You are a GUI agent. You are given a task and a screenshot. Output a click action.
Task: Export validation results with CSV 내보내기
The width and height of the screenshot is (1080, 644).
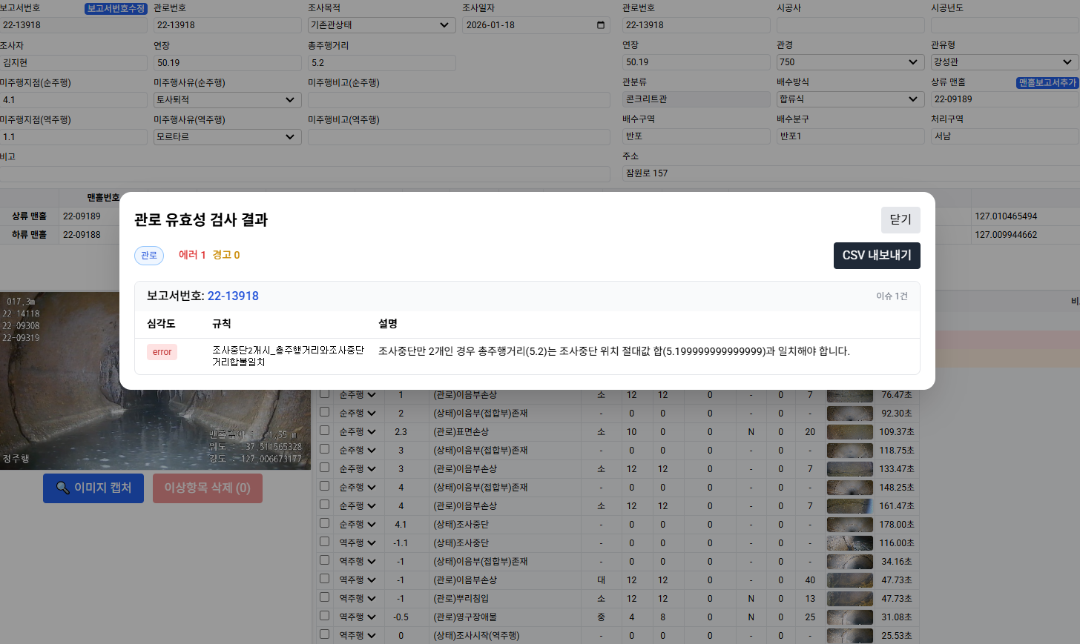click(877, 256)
